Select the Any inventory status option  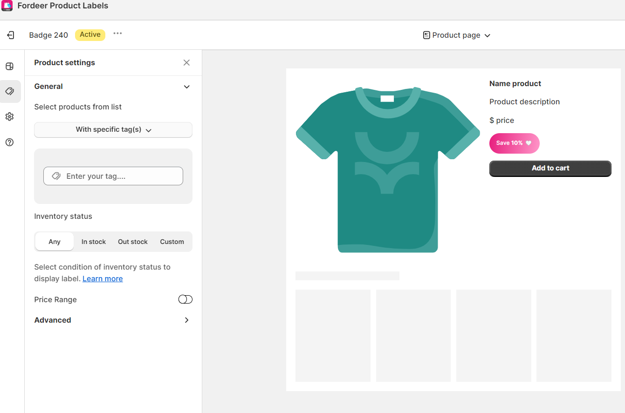[55, 242]
